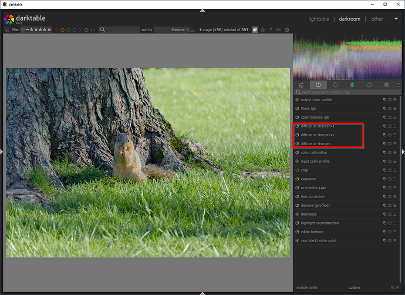Enable the crop module
Screen dimensions: 405x295
point(297,170)
